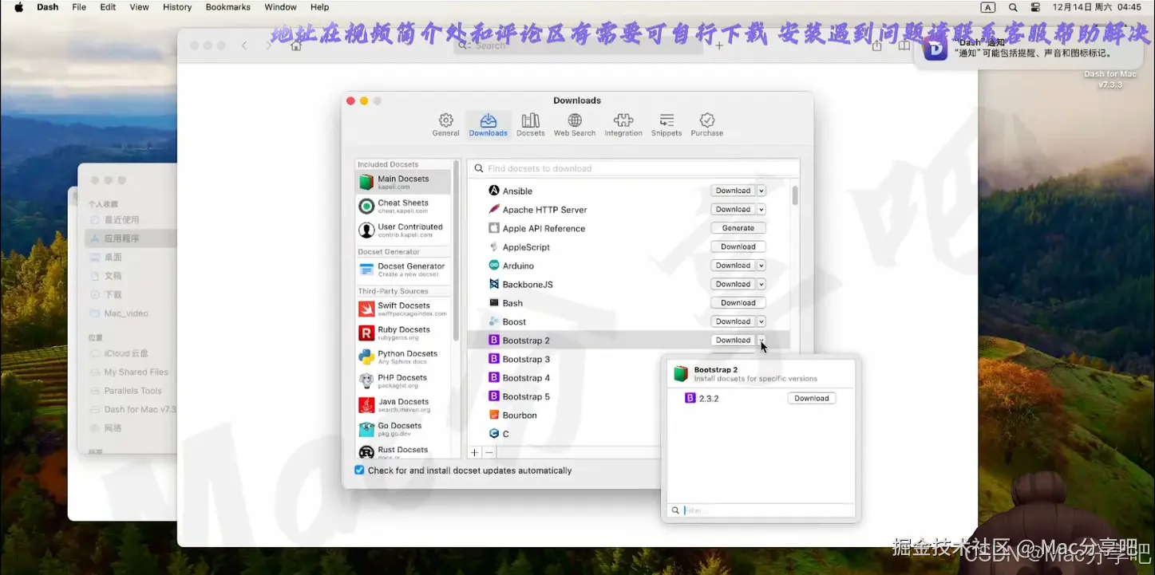The image size is (1155, 575).
Task: Collapse Bootstrap 2 version dropdown arrow
Action: [x=761, y=341]
